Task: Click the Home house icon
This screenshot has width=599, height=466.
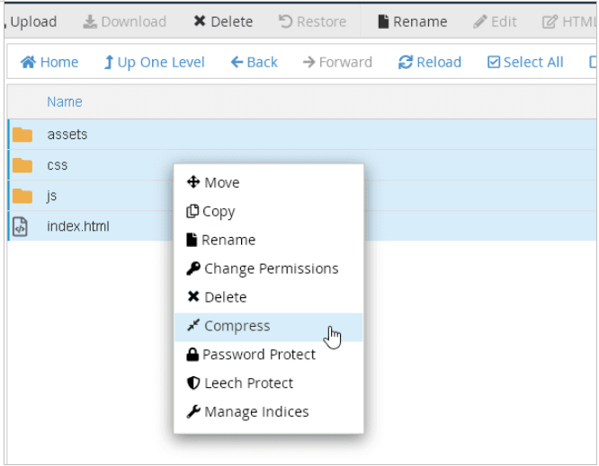Action: pyautogui.click(x=28, y=62)
